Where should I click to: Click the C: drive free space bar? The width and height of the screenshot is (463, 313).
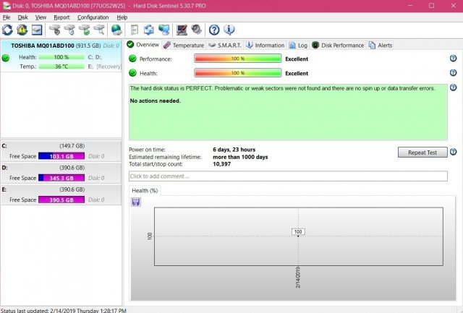(x=61, y=156)
